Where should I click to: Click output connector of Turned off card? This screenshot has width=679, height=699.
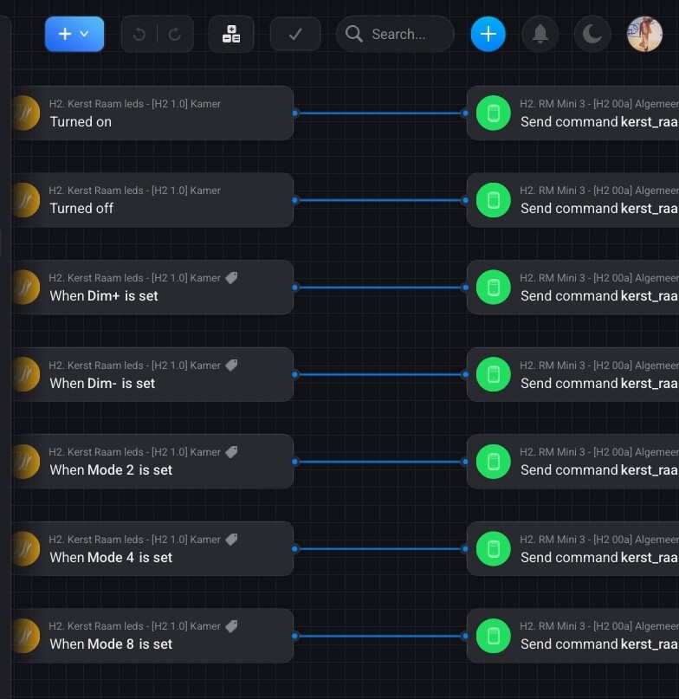click(x=294, y=200)
